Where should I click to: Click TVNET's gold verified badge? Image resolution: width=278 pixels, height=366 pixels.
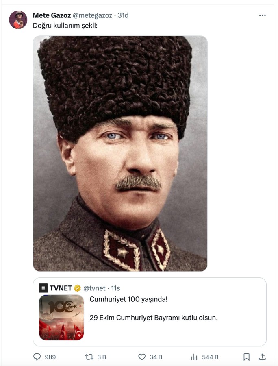(77, 288)
